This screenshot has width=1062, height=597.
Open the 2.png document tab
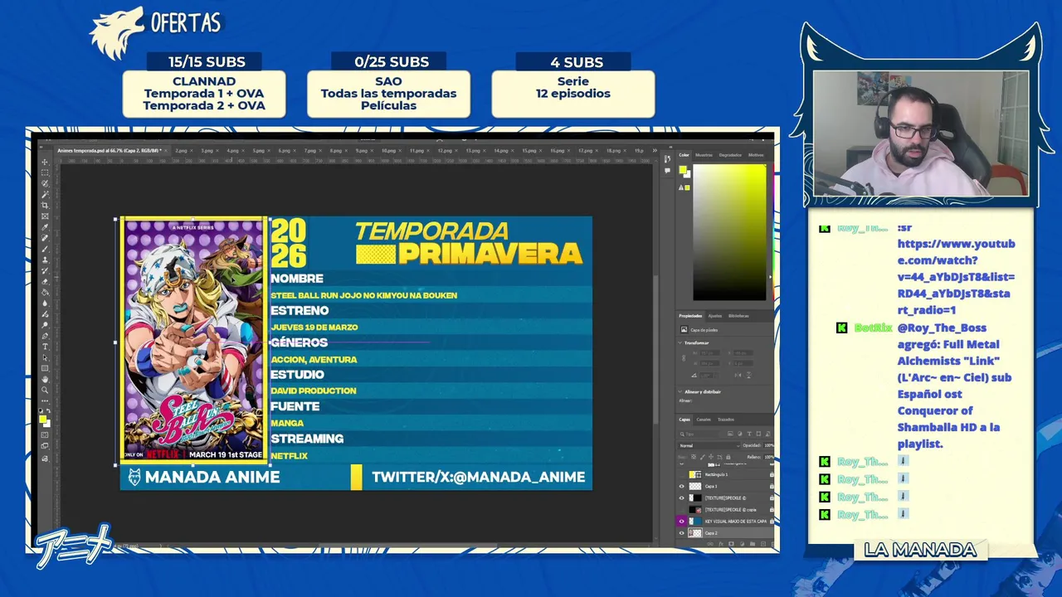pyautogui.click(x=181, y=151)
